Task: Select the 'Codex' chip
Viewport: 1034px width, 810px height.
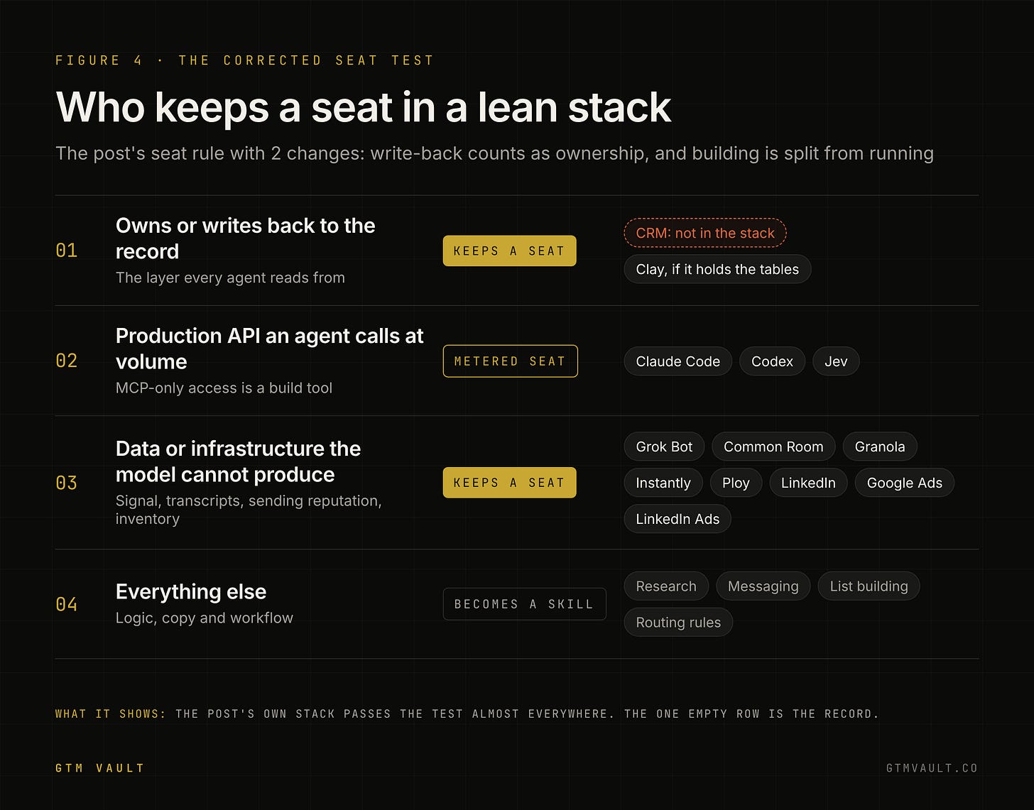Action: click(x=772, y=361)
